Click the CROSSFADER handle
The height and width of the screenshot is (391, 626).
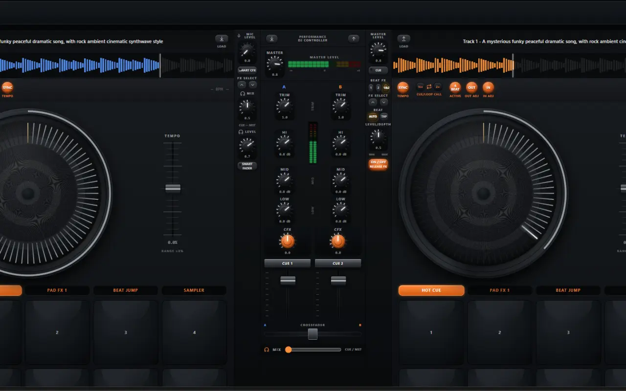tap(313, 334)
